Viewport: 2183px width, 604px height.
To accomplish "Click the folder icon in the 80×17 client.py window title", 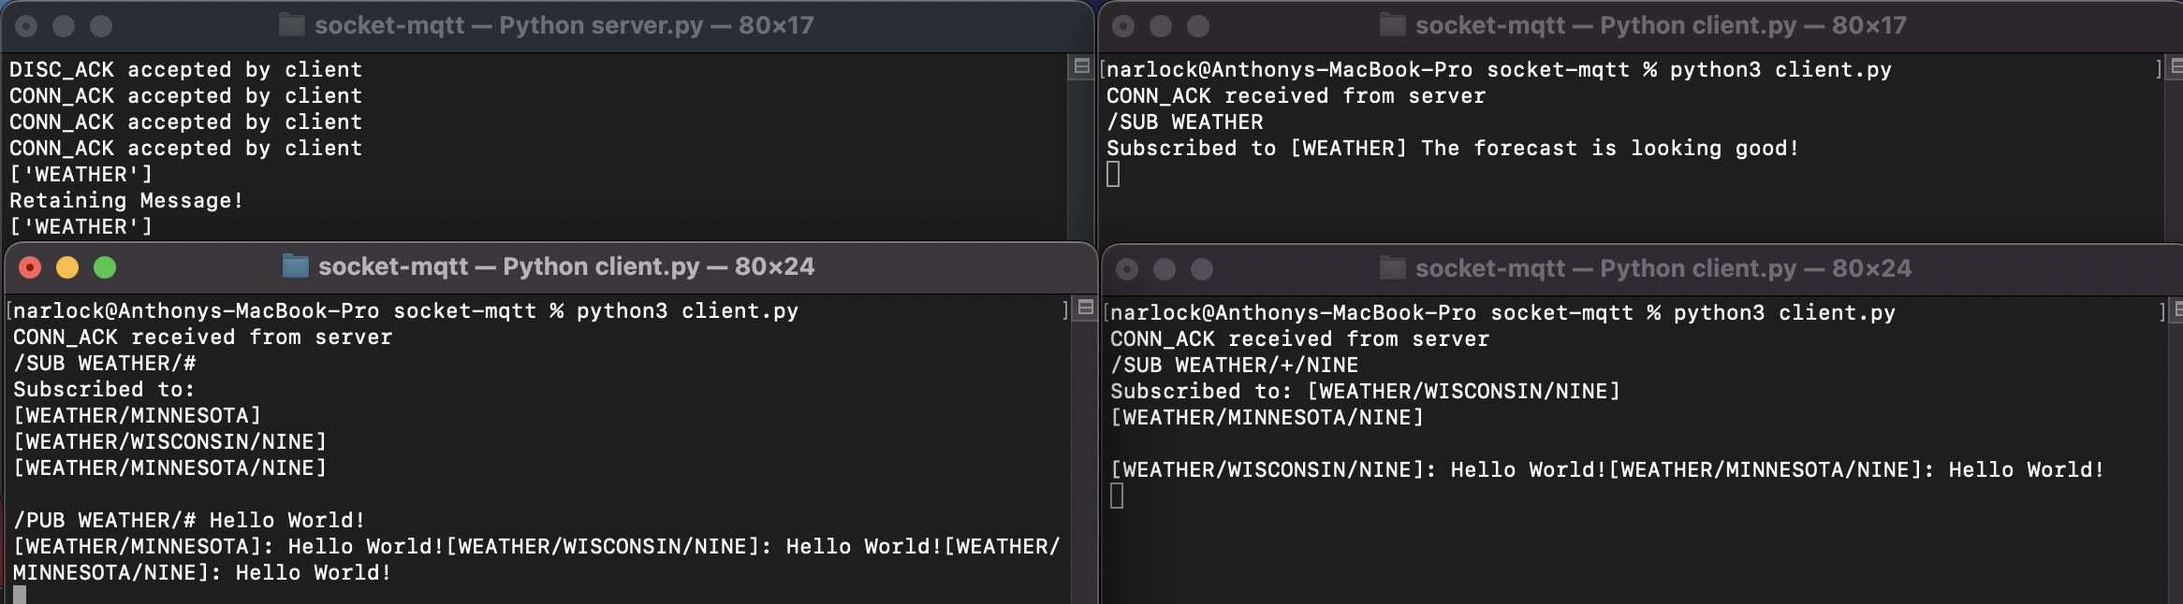I will click(x=1393, y=25).
